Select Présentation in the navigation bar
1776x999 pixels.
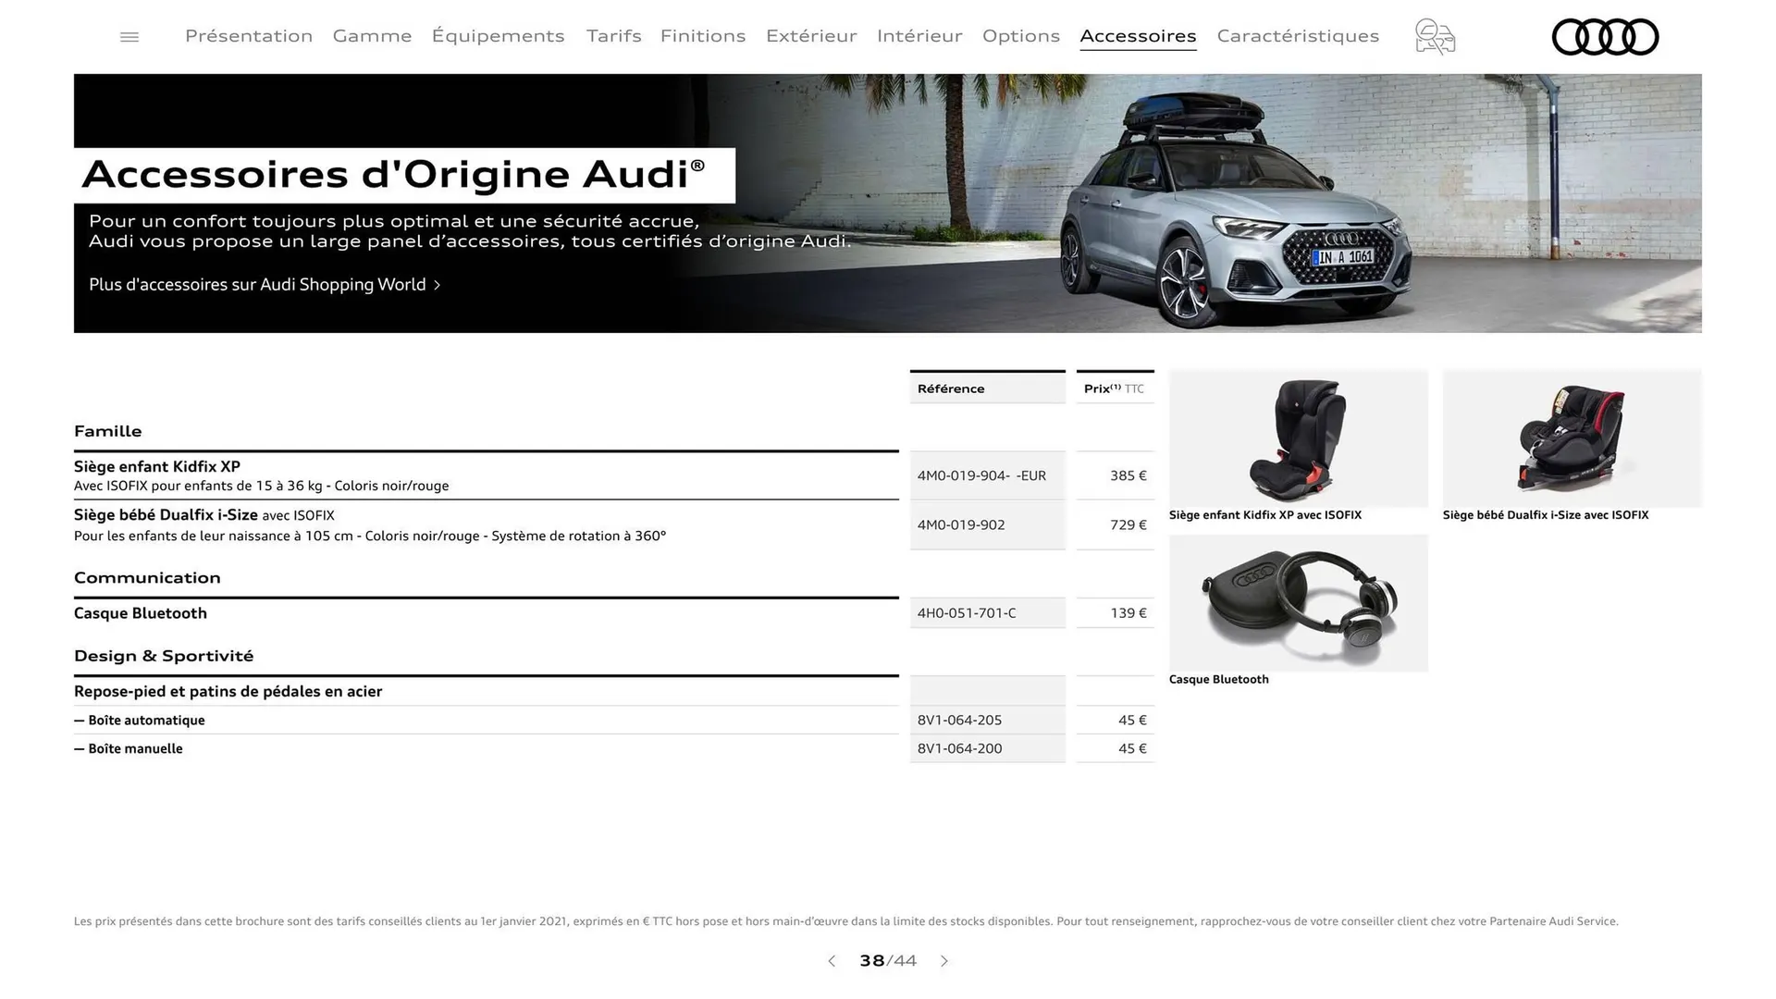point(248,36)
